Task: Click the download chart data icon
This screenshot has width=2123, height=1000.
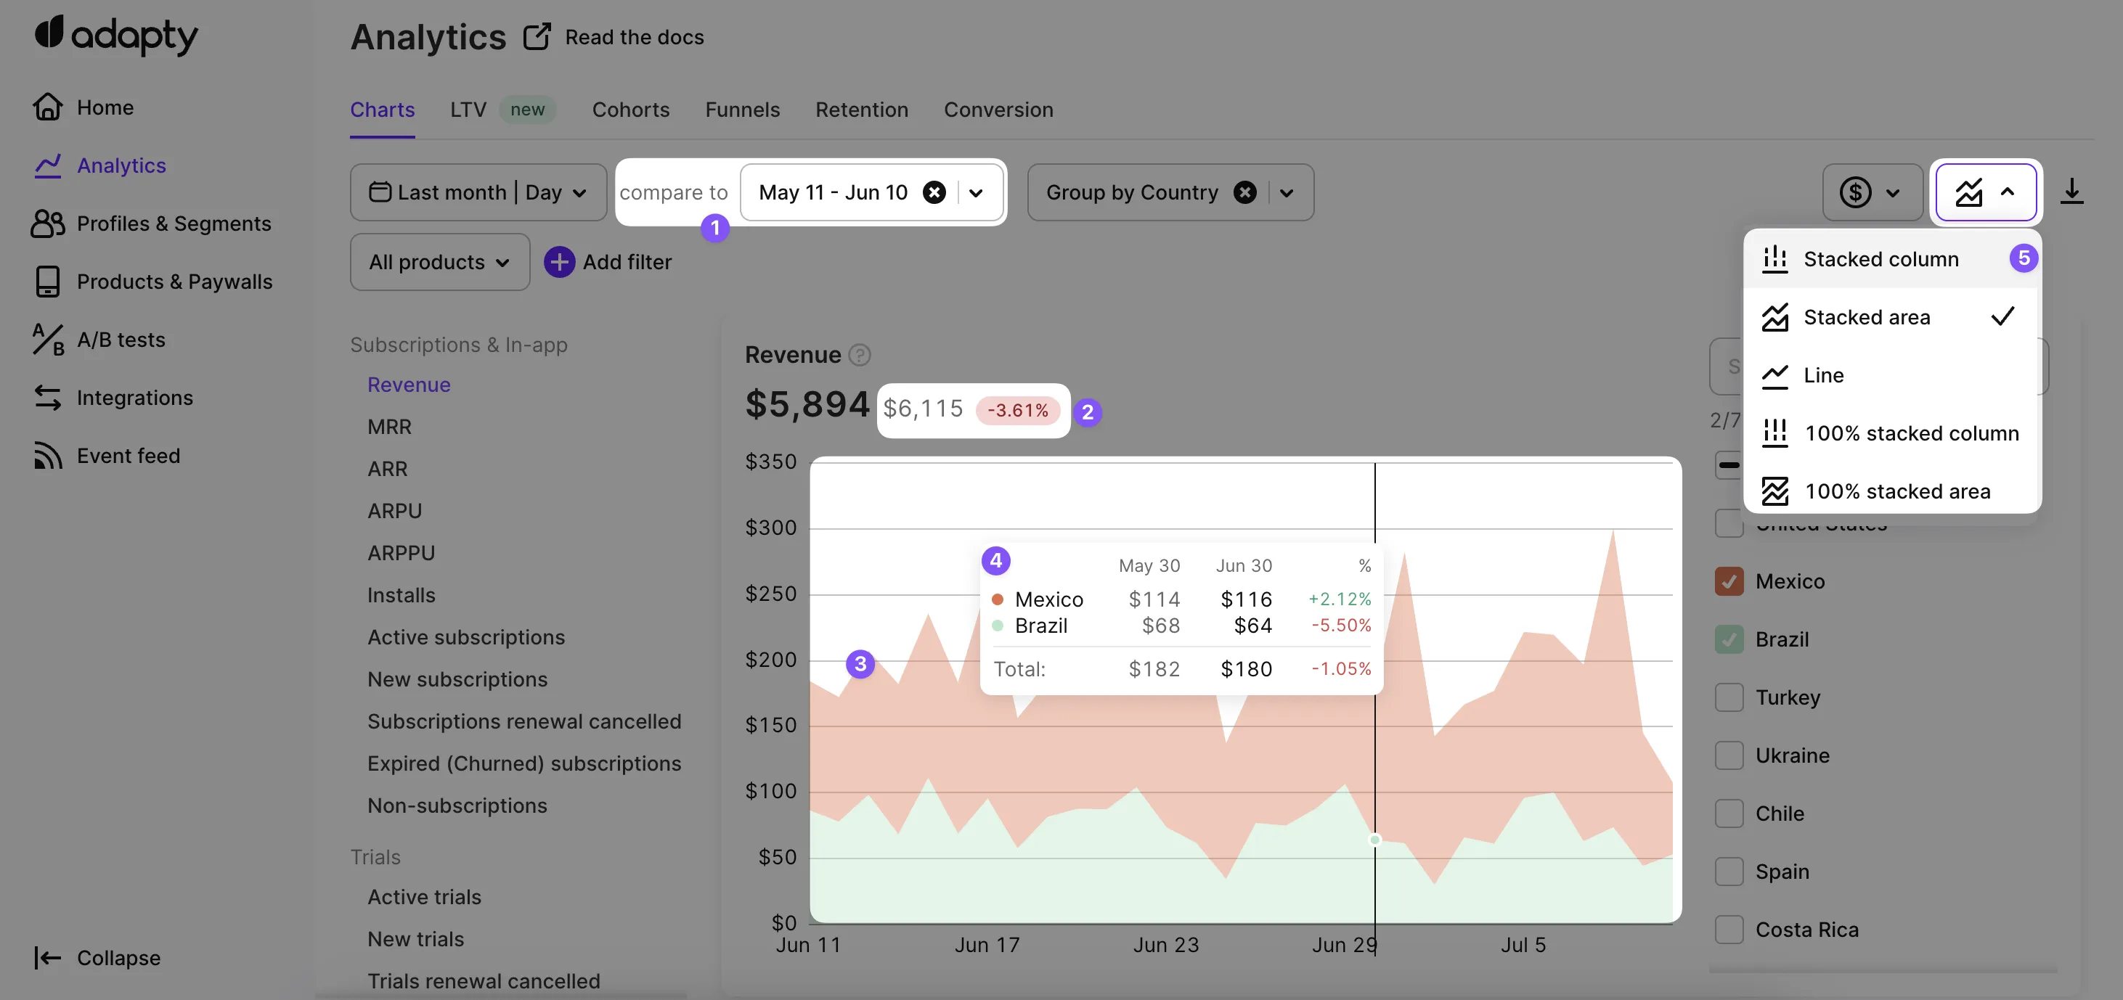Action: point(2071,192)
